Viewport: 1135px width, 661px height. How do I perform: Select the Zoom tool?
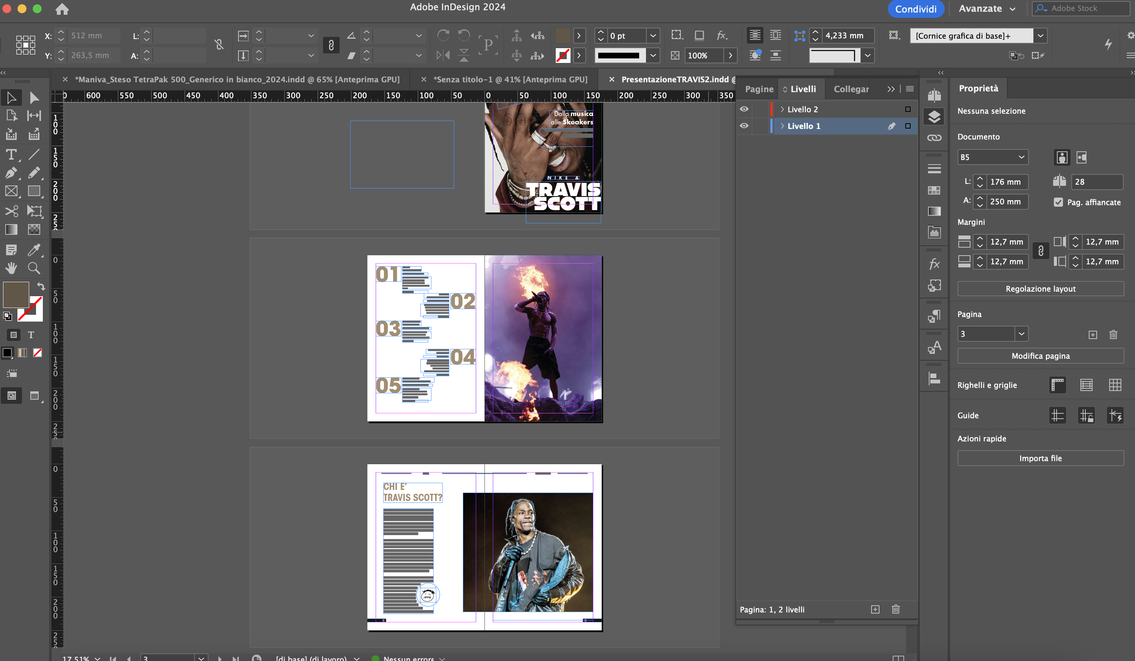point(34,268)
